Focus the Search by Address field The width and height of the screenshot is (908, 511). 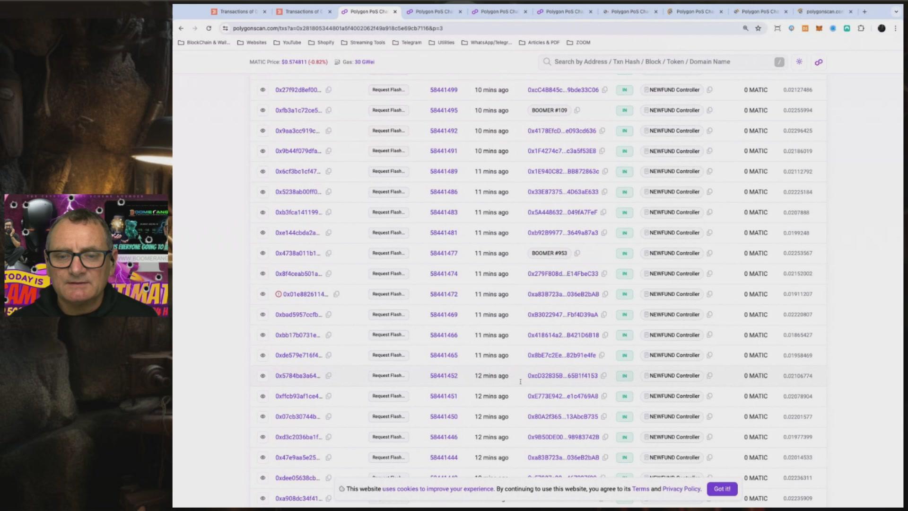[662, 62]
